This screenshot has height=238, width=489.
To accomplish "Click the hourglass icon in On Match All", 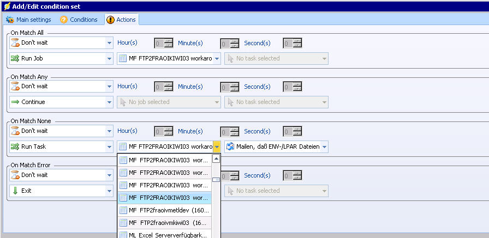I will pyautogui.click(x=15, y=42).
